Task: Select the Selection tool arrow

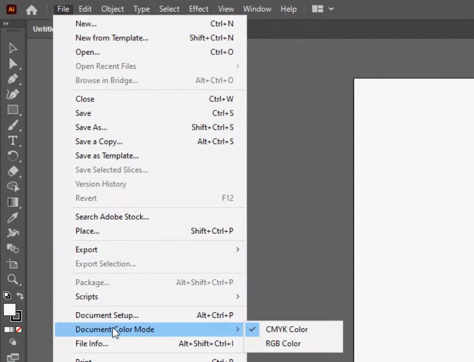Action: click(x=13, y=48)
